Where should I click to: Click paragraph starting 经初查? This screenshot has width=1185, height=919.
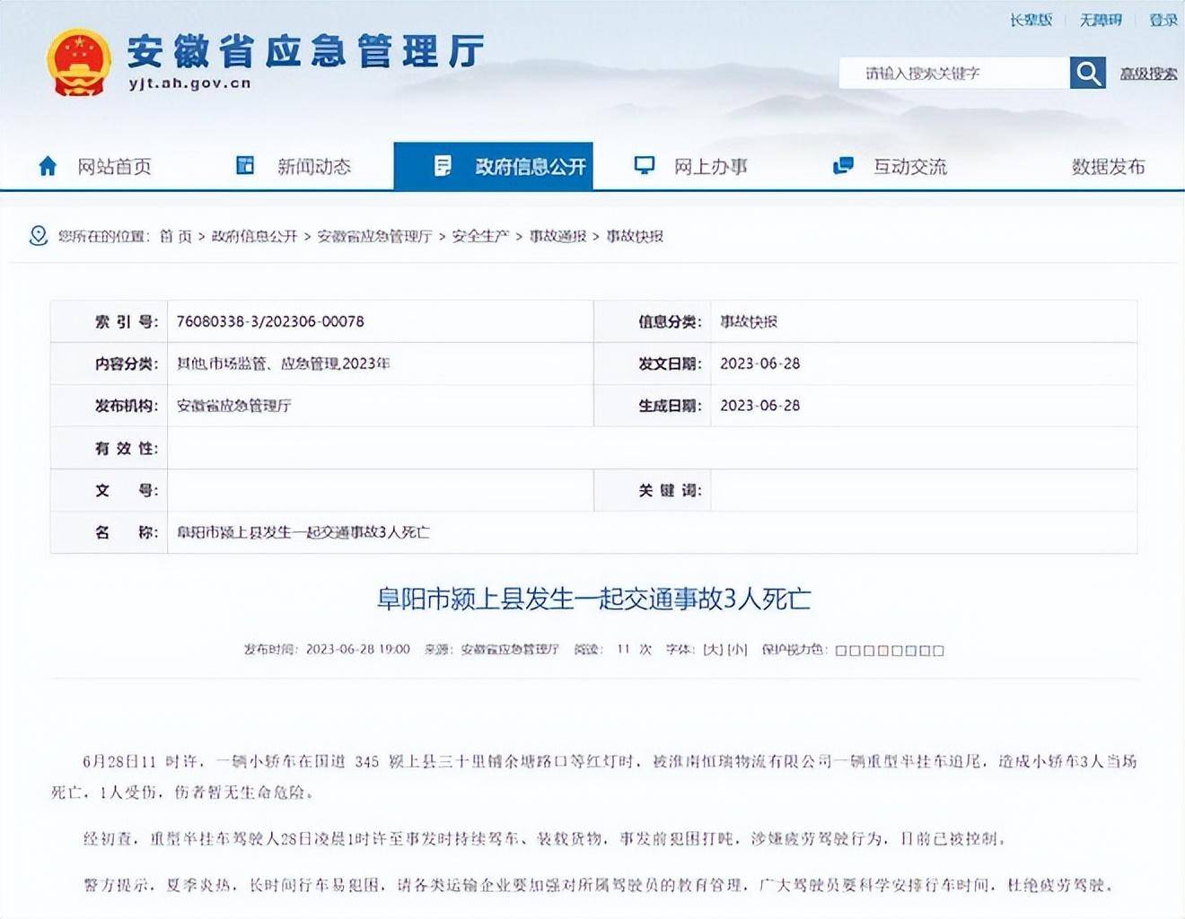[x=545, y=839]
